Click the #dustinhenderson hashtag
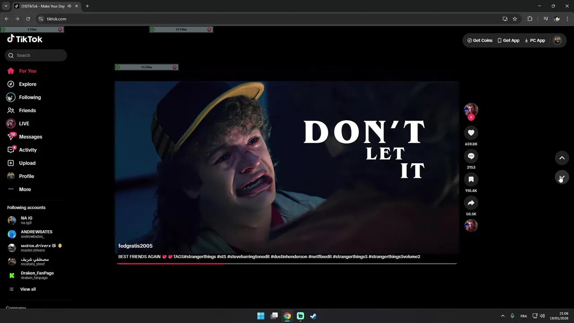Viewport: 574px width, 323px height. pyautogui.click(x=289, y=257)
